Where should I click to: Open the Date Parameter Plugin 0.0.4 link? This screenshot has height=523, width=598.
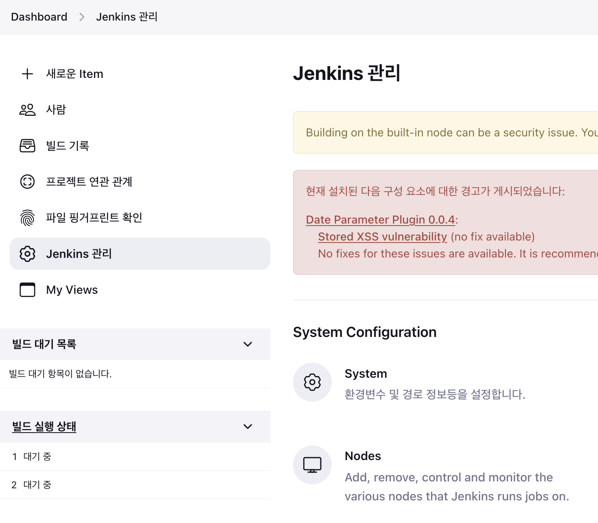(381, 220)
